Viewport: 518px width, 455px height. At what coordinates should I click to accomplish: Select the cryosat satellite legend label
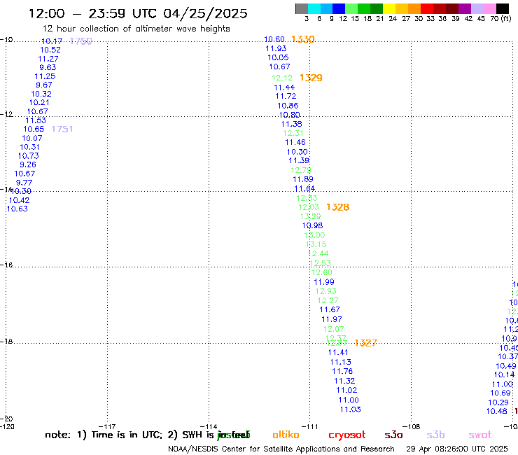pyautogui.click(x=347, y=435)
